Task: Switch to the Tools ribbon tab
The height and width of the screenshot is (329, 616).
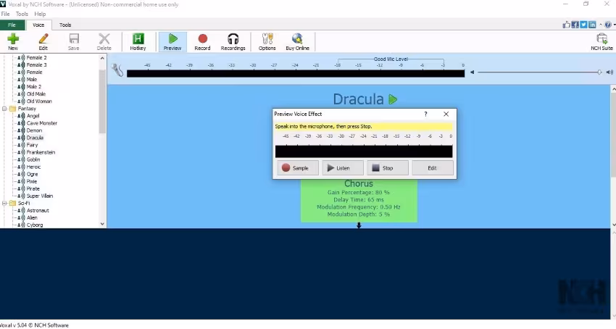Action: click(x=65, y=25)
